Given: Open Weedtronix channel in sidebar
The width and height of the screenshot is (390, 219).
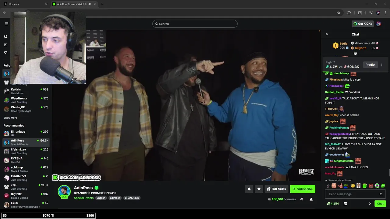Looking at the screenshot, I should tap(26, 100).
